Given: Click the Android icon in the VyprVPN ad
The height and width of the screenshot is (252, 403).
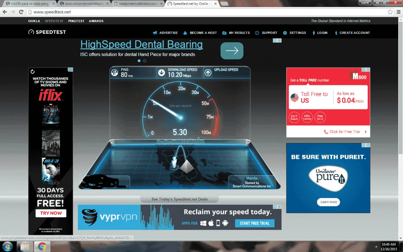Looking at the screenshot, I should 225,223.
